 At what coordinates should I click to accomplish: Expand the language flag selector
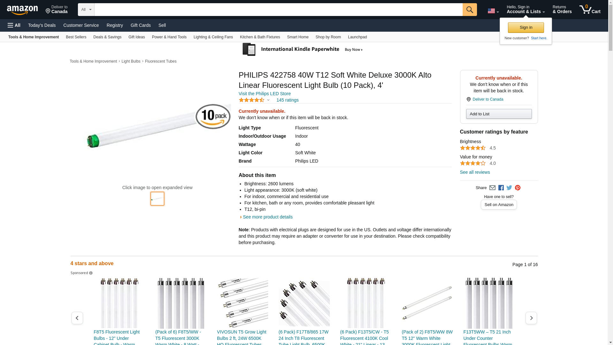coord(493,11)
